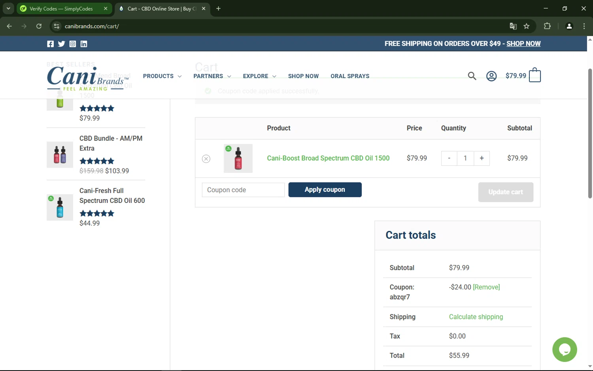Open the account profile icon
Image resolution: width=593 pixels, height=371 pixels.
[x=491, y=76]
